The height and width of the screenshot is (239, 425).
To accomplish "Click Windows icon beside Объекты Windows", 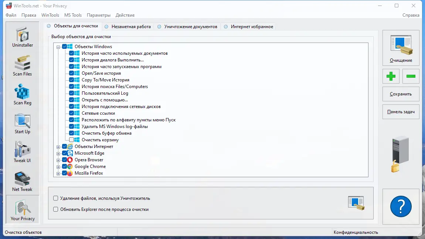I will click(x=70, y=47).
